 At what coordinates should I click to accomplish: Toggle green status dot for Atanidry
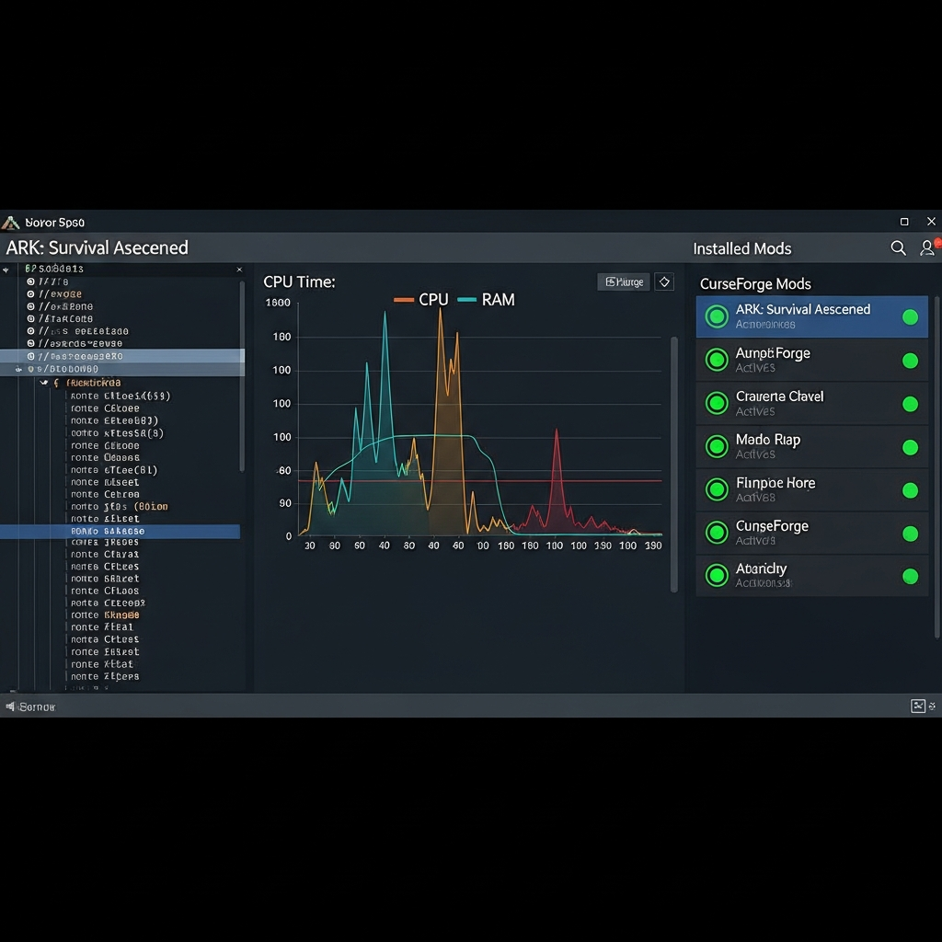click(x=910, y=576)
